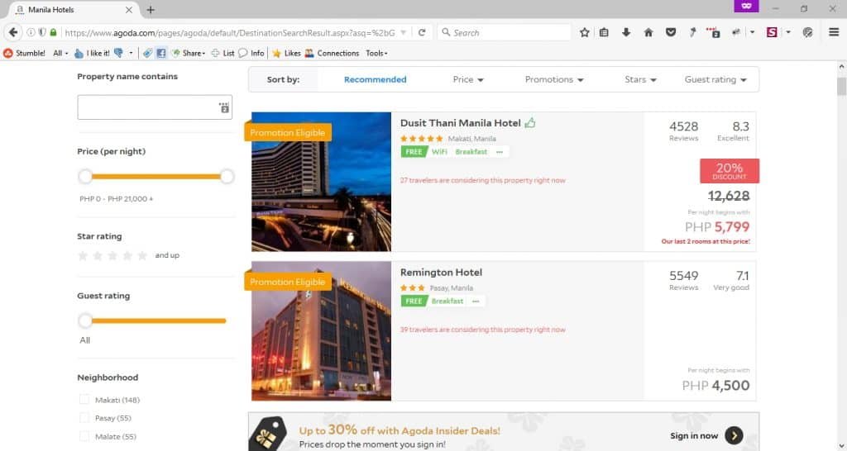Click the browser Search box
Image resolution: width=847 pixels, height=451 pixels.
(504, 32)
